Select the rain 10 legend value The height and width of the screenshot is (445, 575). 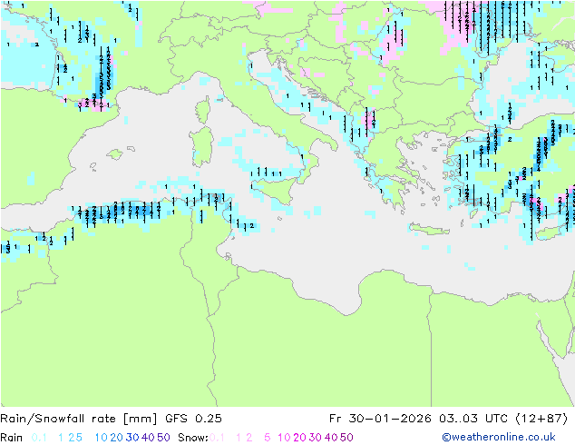(101, 438)
